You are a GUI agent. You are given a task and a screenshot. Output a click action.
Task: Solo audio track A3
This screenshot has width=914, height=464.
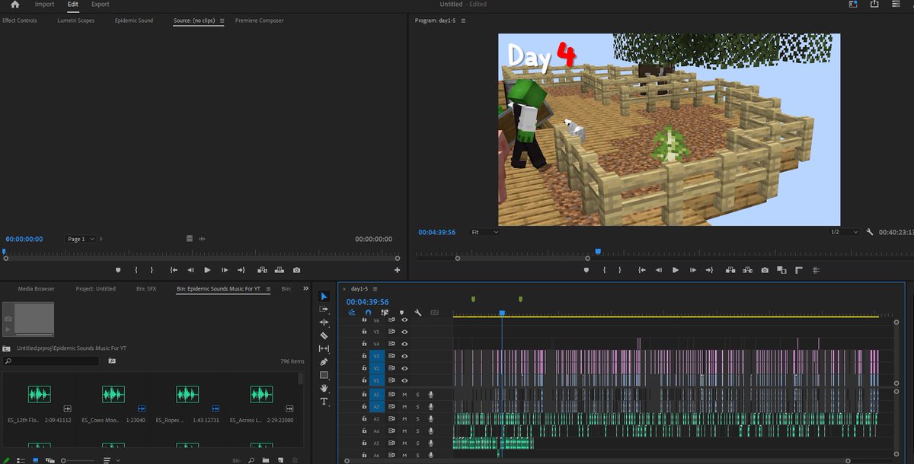pyautogui.click(x=417, y=419)
